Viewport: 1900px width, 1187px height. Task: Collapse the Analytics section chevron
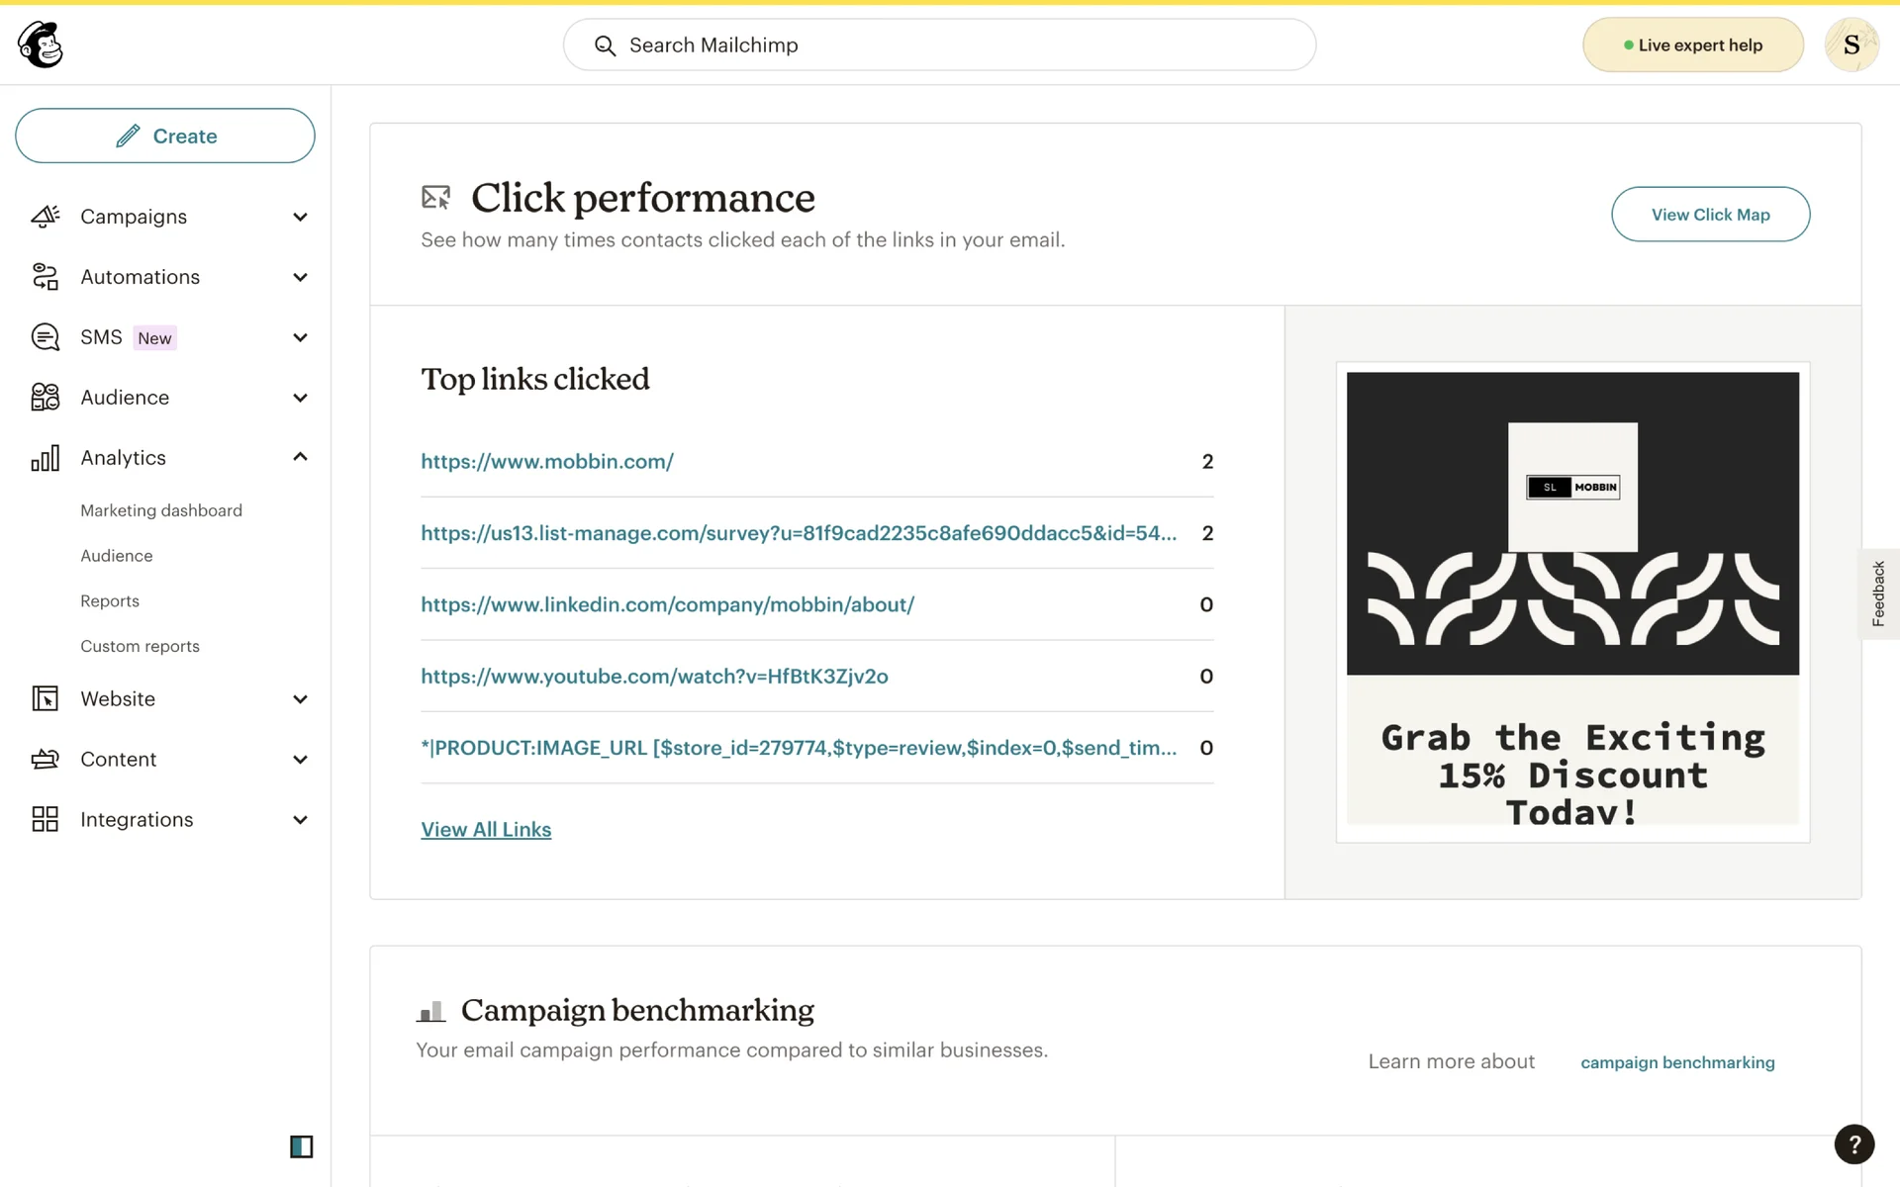(300, 457)
